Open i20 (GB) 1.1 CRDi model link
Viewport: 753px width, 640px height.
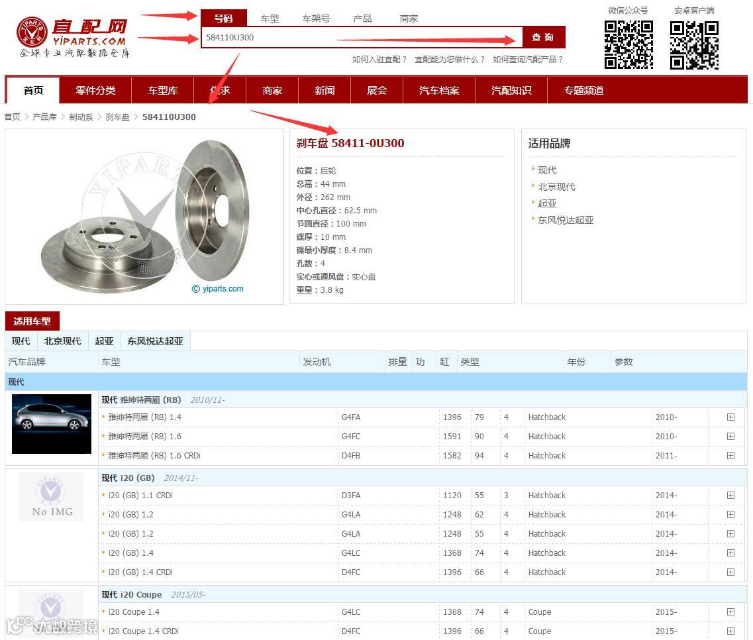coord(140,496)
